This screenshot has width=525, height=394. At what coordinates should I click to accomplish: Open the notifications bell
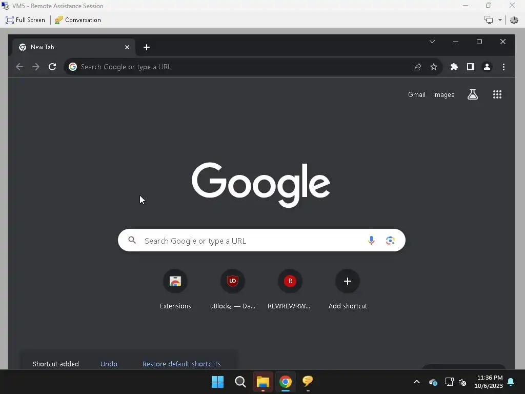[x=511, y=382]
